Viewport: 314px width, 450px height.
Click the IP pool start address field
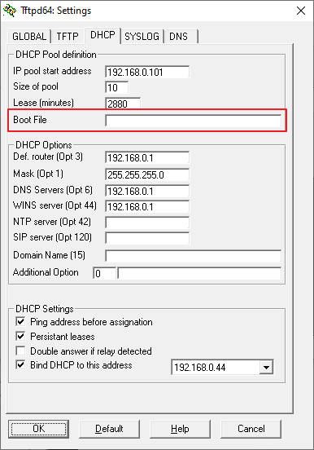click(147, 72)
